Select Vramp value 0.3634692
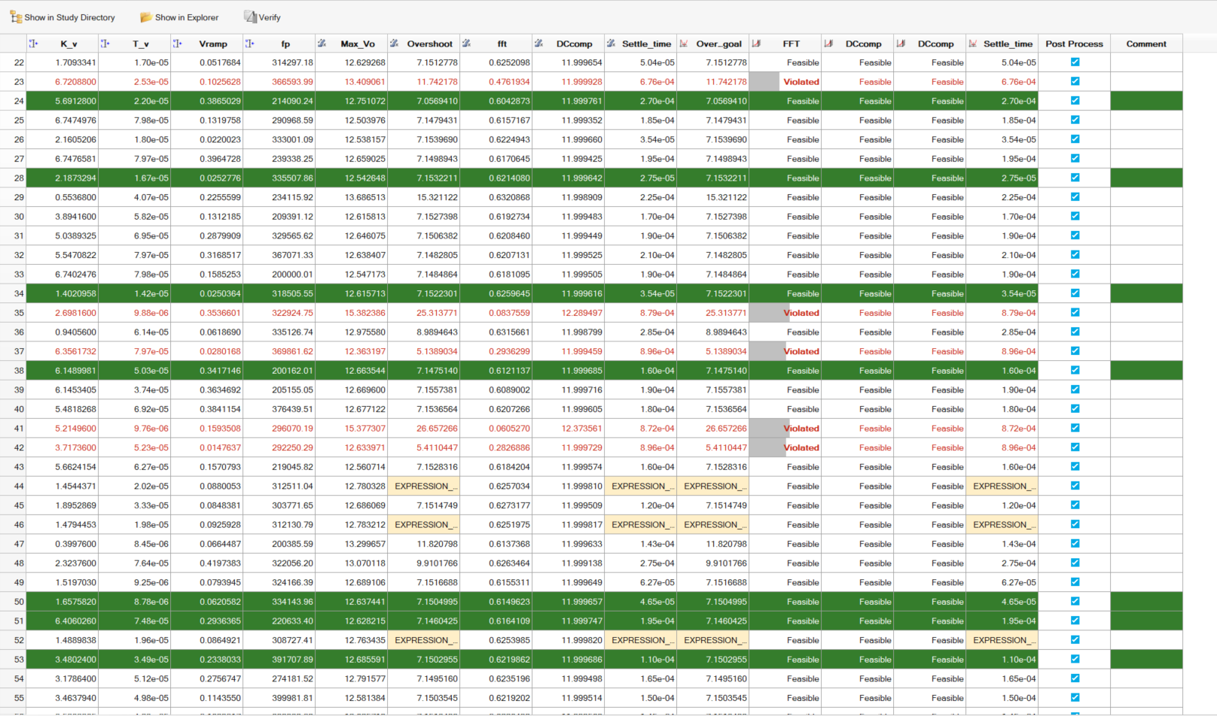The width and height of the screenshot is (1217, 716). (x=220, y=390)
